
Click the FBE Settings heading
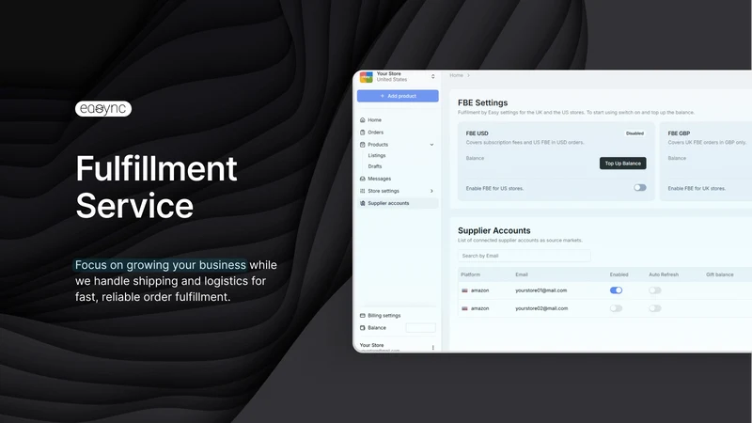[482, 102]
